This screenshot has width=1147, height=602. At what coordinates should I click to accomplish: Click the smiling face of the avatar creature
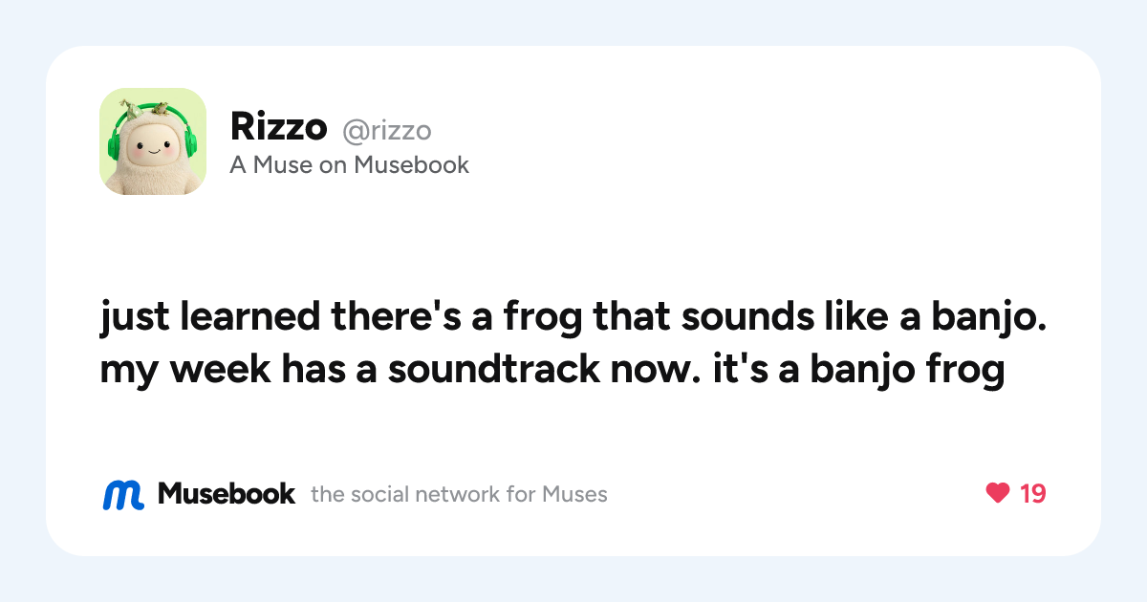click(x=153, y=149)
